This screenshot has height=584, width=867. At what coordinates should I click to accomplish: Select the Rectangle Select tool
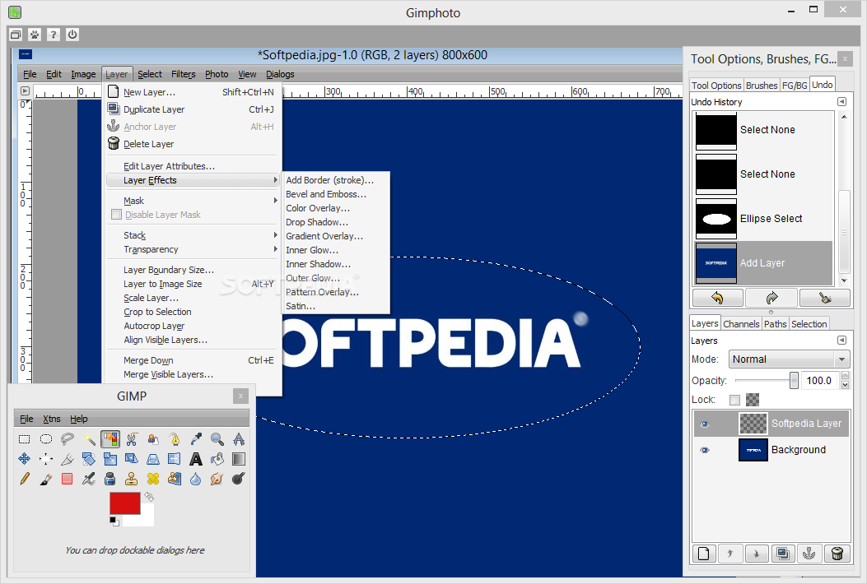25,439
